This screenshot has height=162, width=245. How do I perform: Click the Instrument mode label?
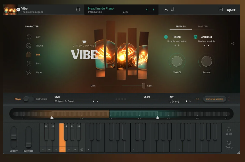point(42,99)
